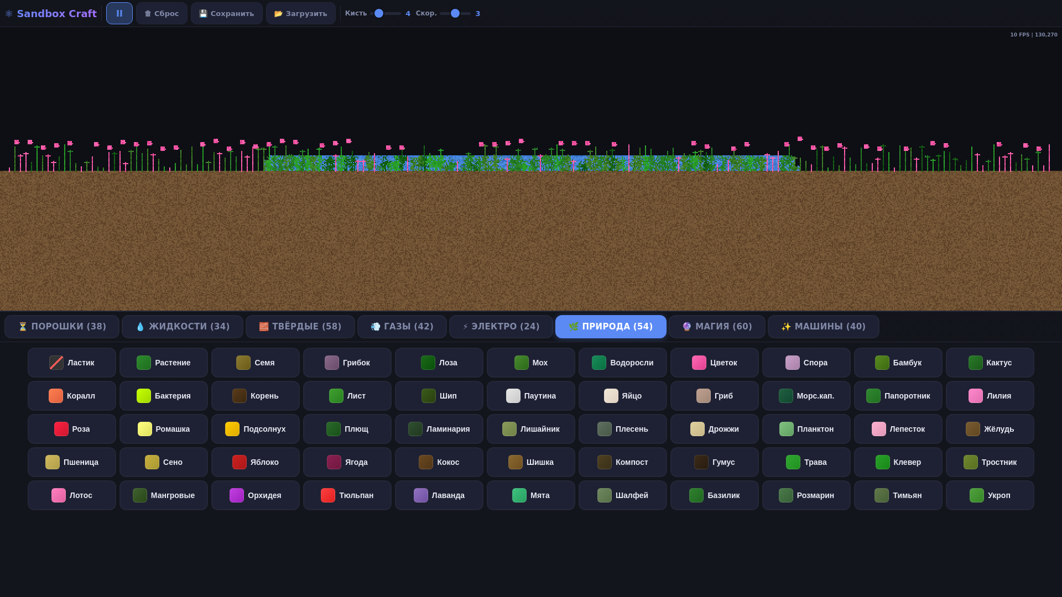Select the Лотос element
This screenshot has width=1062, height=597.
pyautogui.click(x=72, y=495)
